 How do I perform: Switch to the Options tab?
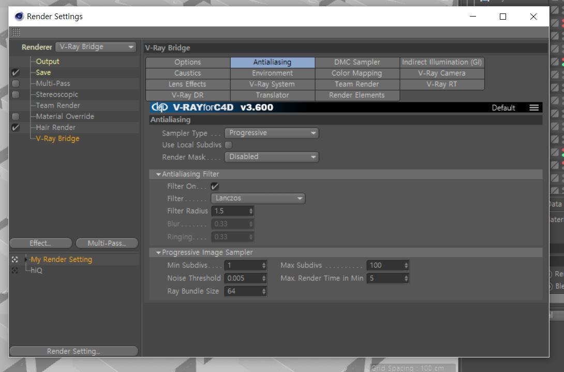coord(188,62)
